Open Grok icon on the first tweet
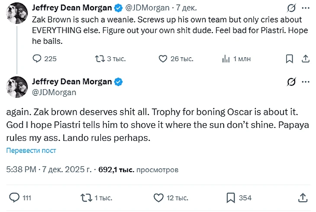This screenshot has height=212, width=316. (x=291, y=8)
